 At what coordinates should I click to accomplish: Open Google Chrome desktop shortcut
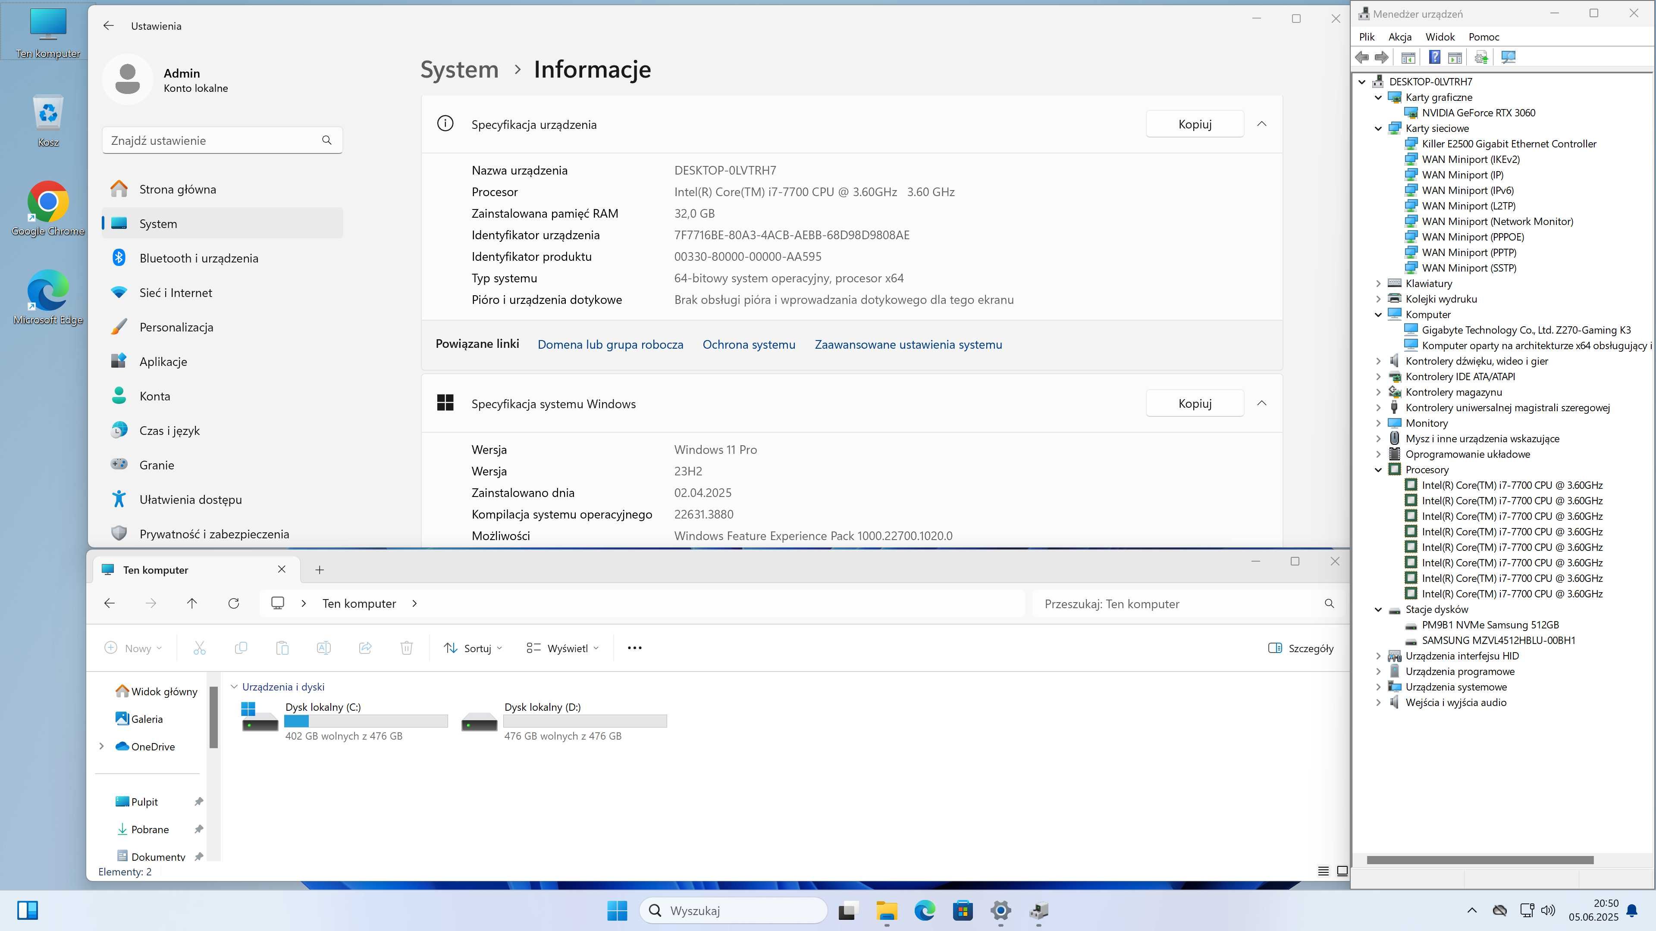[x=48, y=209]
